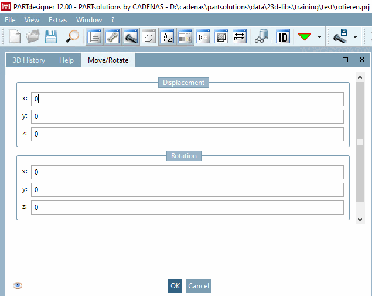This screenshot has width=372, height=296.
Task: Save project using the floppy disk icon
Action: click(51, 37)
